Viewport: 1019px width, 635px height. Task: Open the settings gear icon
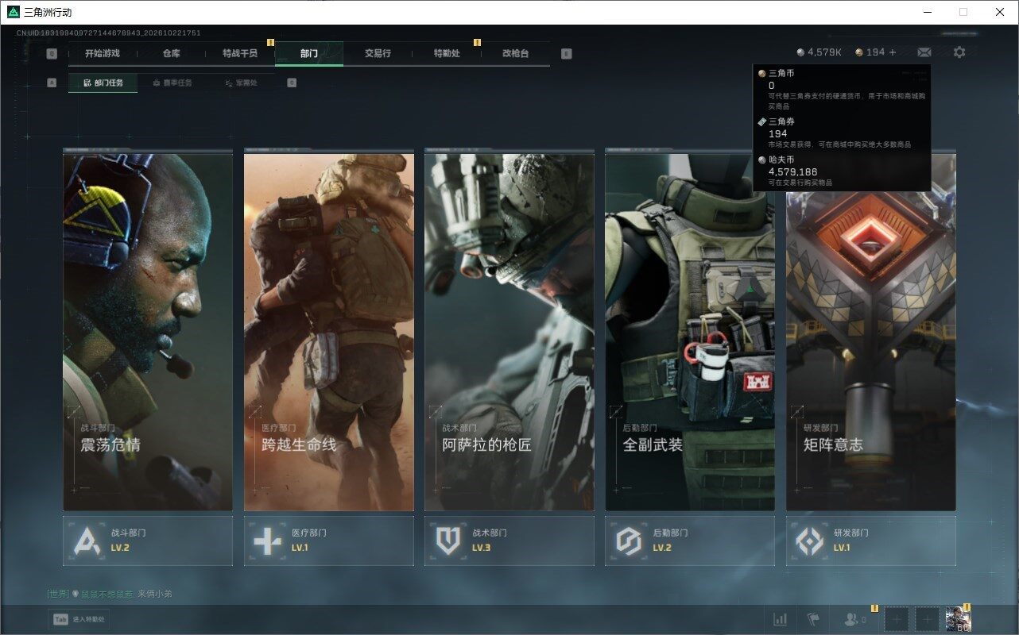tap(959, 52)
